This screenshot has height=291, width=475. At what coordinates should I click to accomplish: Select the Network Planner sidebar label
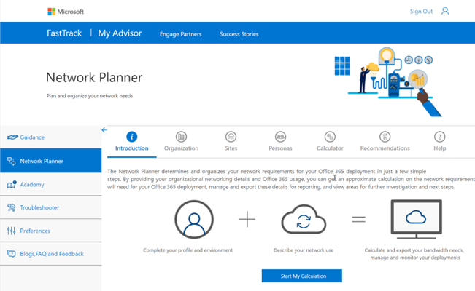pos(42,161)
